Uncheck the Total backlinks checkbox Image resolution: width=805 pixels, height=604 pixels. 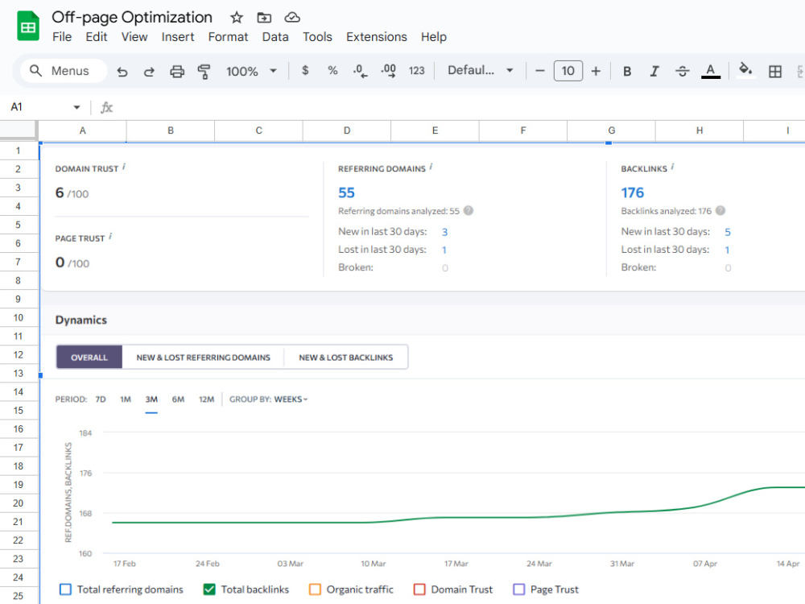(209, 590)
